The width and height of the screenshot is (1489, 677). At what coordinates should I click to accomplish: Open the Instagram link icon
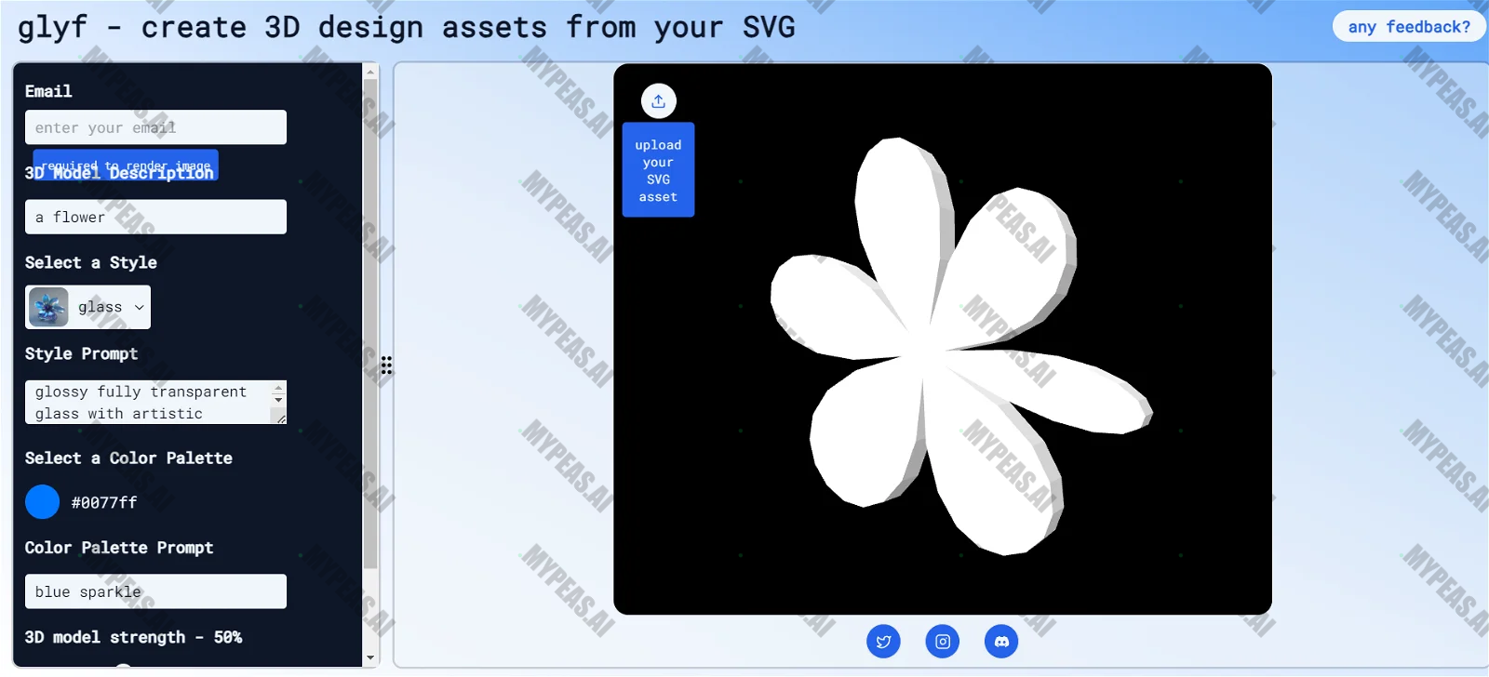pyautogui.click(x=943, y=641)
